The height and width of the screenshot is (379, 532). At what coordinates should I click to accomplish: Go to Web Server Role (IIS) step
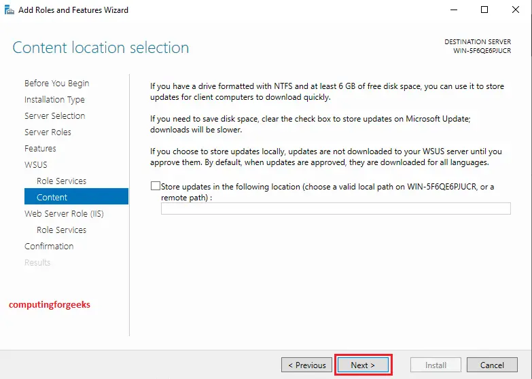pos(64,213)
